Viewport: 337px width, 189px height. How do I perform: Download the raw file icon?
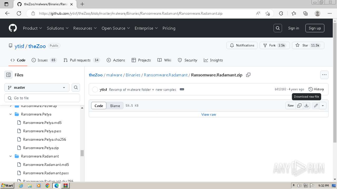click(x=306, y=106)
